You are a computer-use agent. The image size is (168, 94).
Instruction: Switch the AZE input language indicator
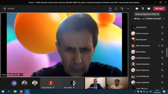(150, 92)
